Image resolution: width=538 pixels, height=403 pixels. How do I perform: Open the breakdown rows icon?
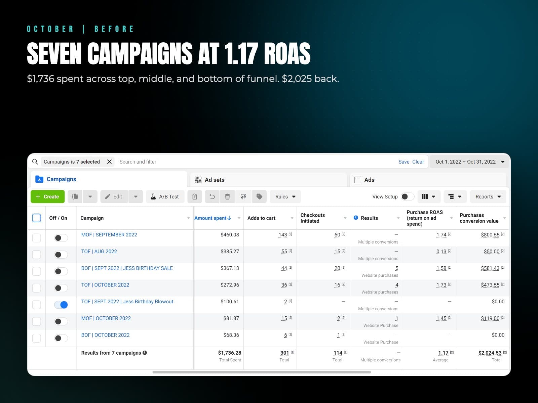pos(455,197)
